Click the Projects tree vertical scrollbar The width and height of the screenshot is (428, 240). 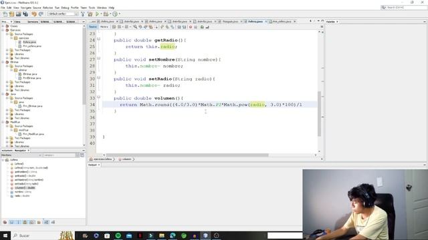pyautogui.click(x=84, y=65)
